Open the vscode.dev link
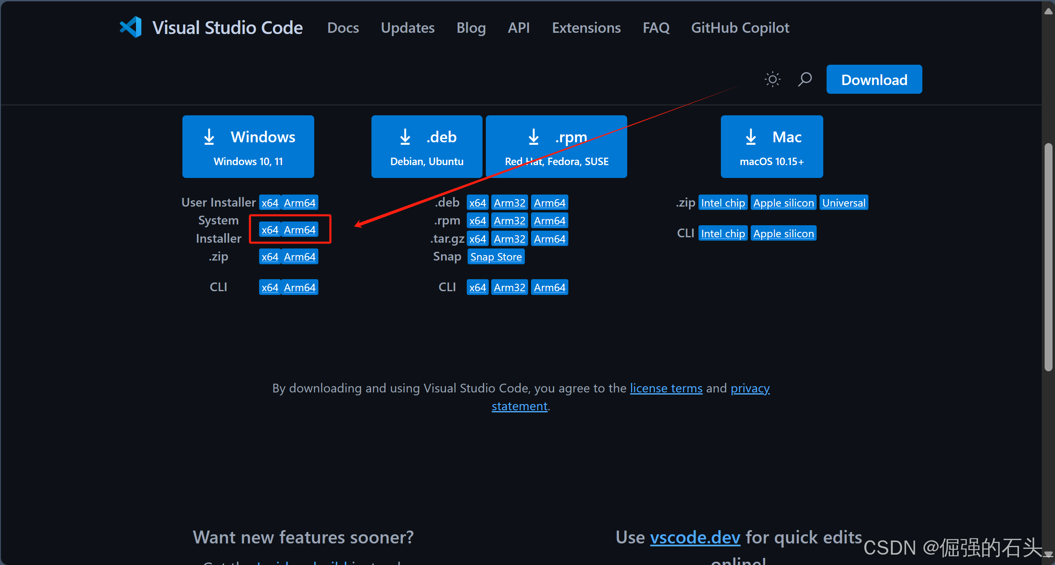Viewport: 1055px width, 565px height. [x=695, y=538]
